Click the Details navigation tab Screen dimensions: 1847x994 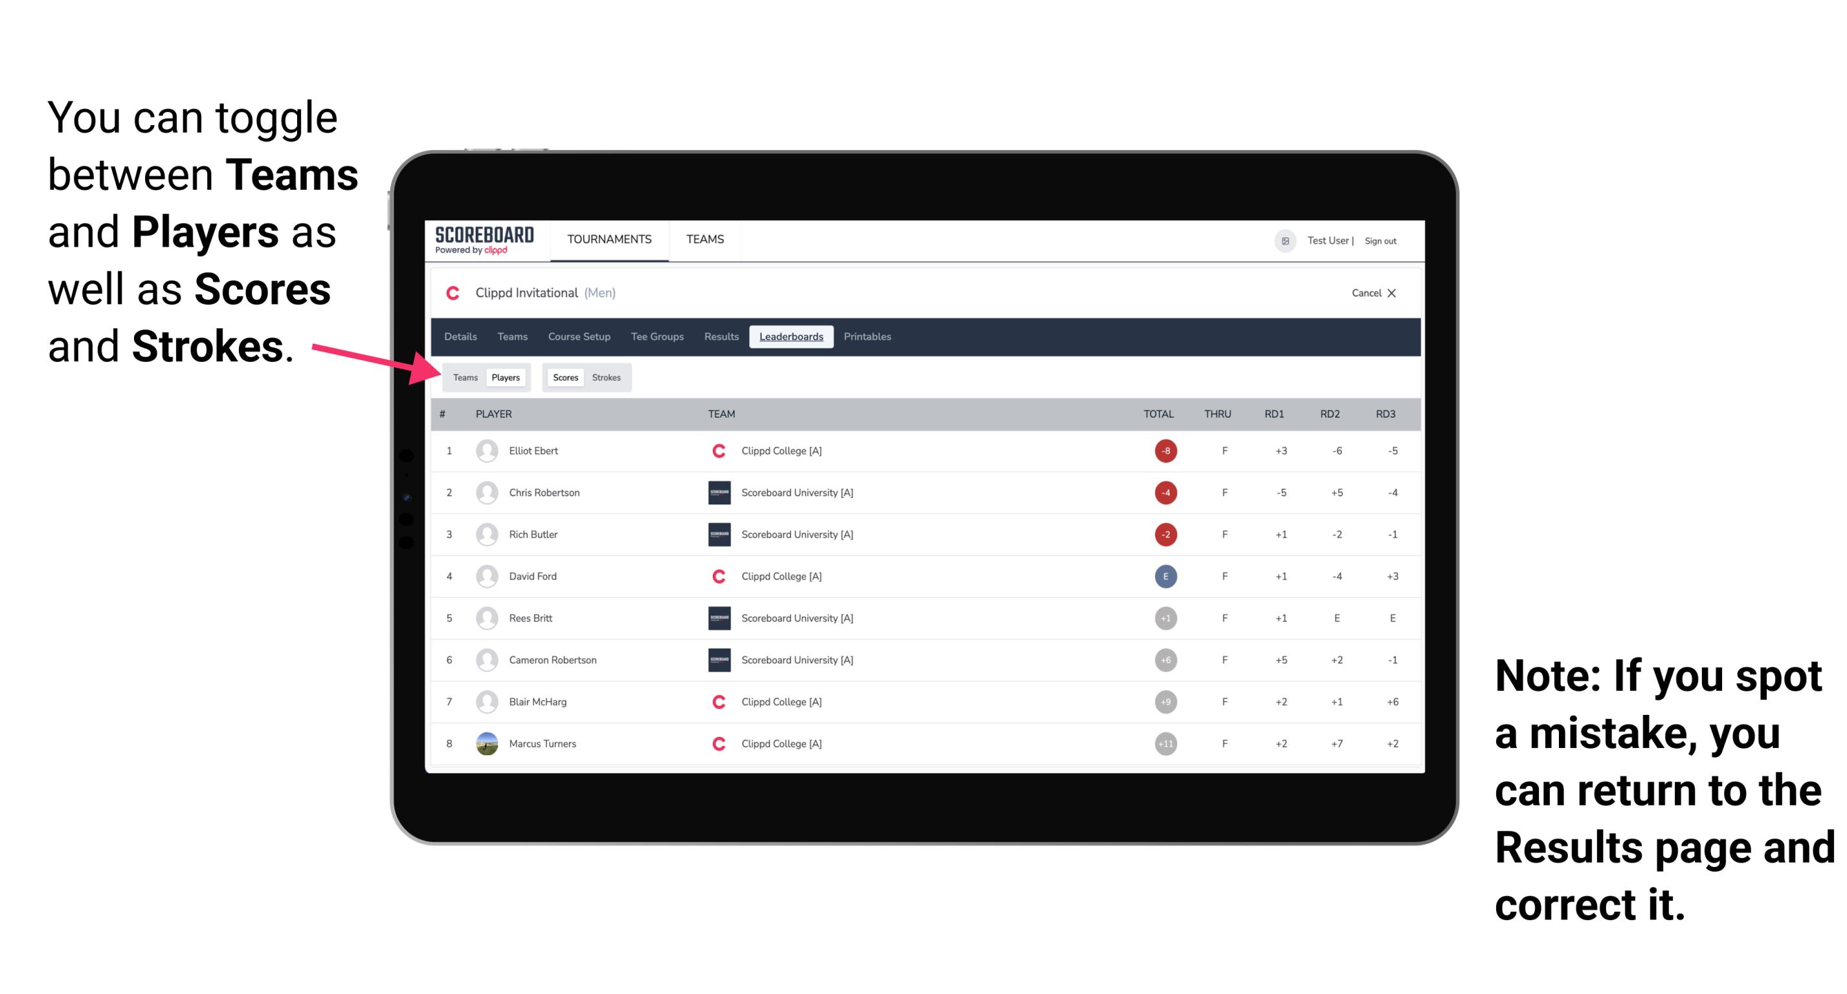(x=461, y=338)
